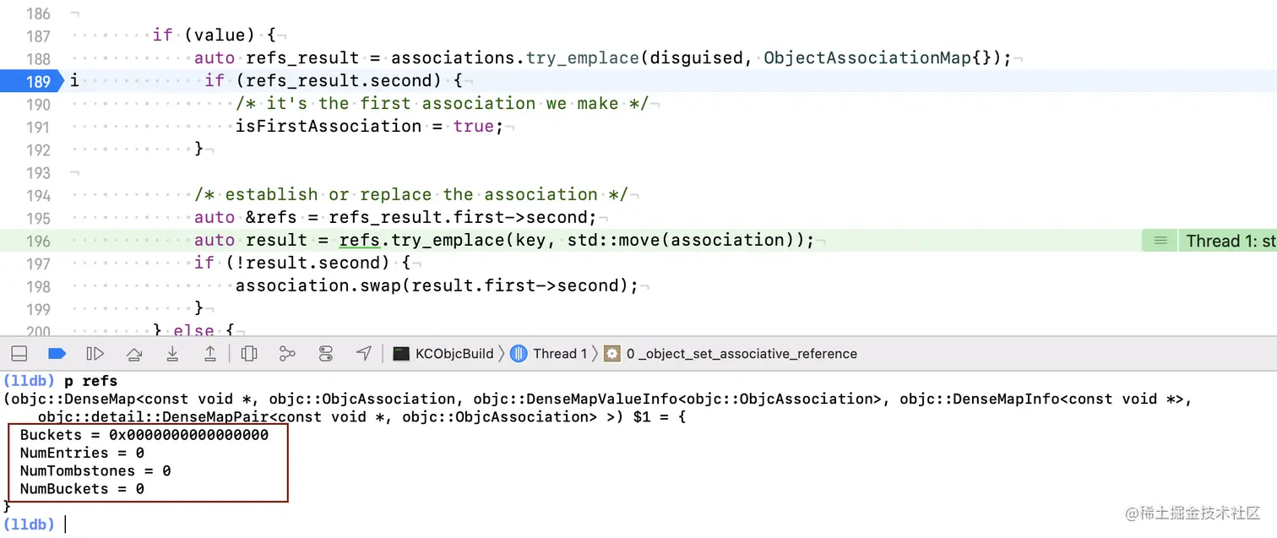Viewport: 1277px width, 538px height.
Task: Click line number 195 in gutter
Action: (38, 218)
